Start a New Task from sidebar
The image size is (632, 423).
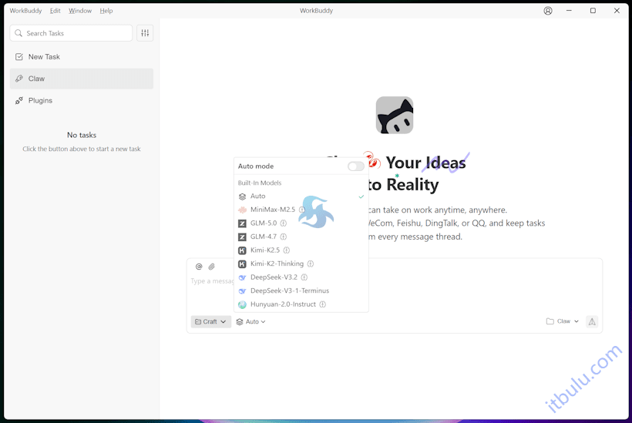[x=44, y=57]
